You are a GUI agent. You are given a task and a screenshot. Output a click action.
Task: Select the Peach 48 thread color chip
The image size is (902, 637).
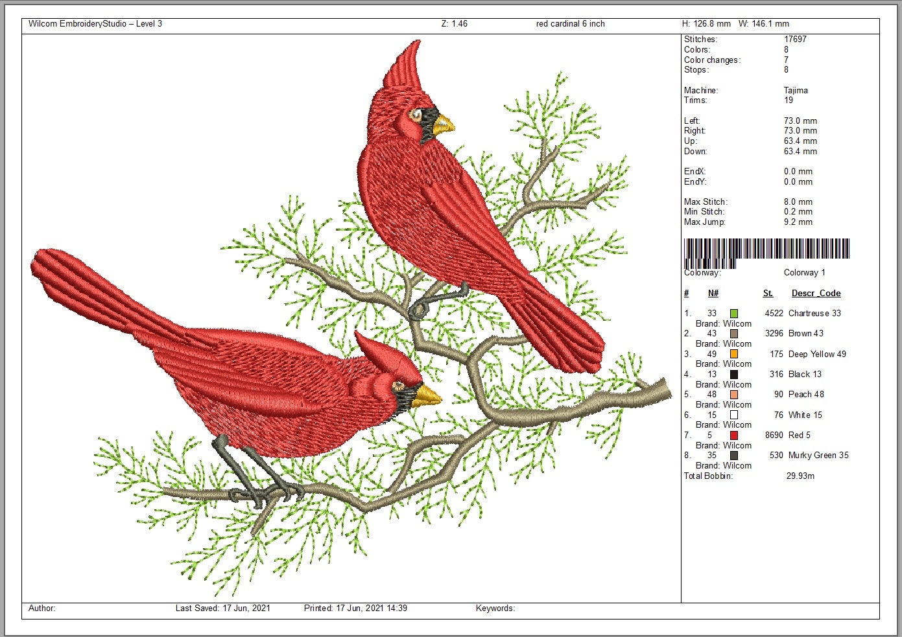(x=733, y=394)
